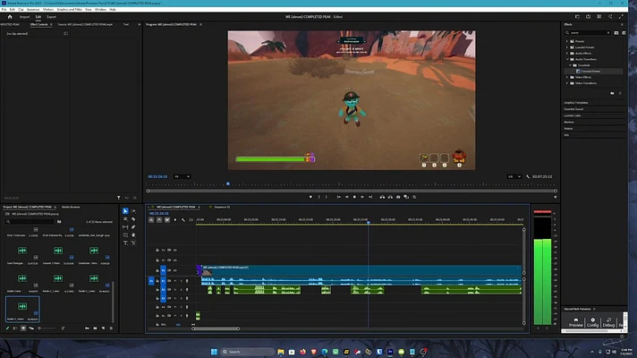Image resolution: width=637 pixels, height=358 pixels.
Task: Toggle A2 track targeting
Action: pos(163,290)
